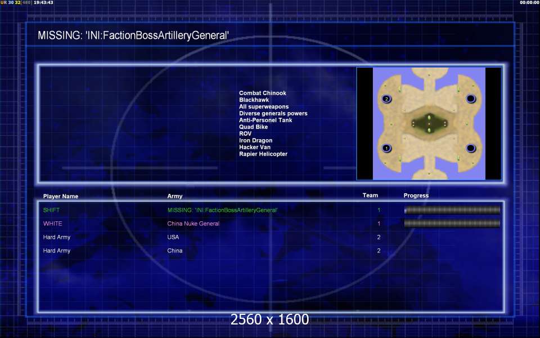Click 'Blackhawk' in the unit list
This screenshot has width=540, height=338.
[254, 100]
